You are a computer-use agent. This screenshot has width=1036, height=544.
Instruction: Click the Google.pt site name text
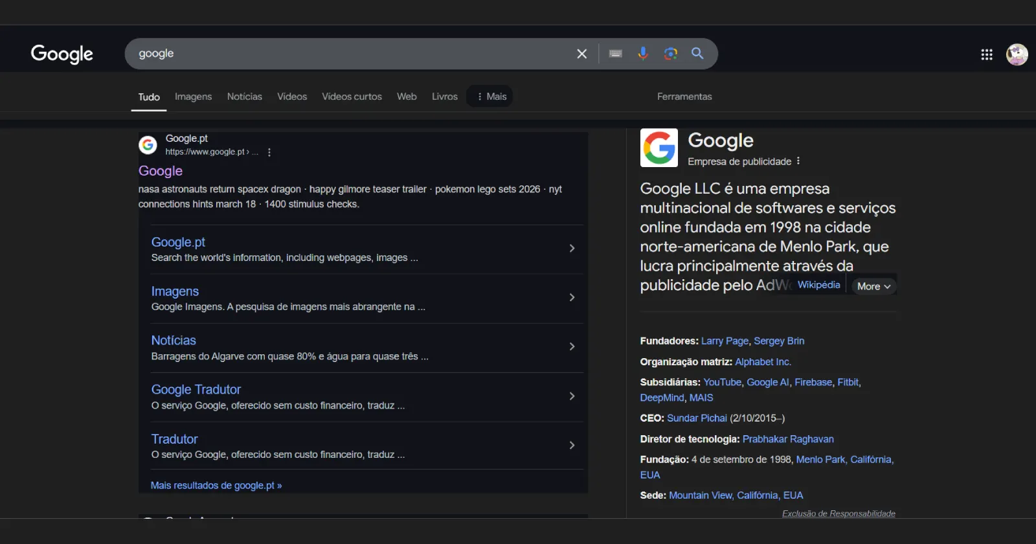coord(186,139)
